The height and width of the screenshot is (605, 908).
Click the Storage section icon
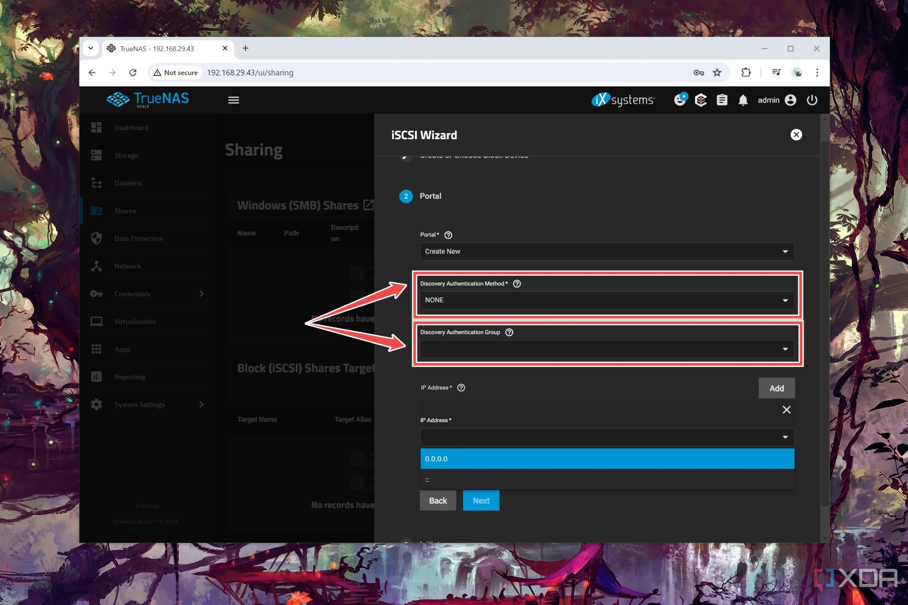click(x=96, y=155)
